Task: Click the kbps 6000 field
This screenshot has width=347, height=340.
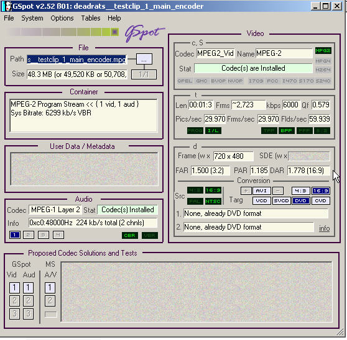Action: tap(292, 105)
